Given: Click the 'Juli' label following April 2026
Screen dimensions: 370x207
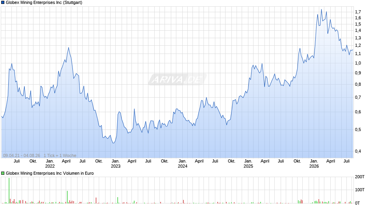Looking at the screenshot, I should point(347,161).
